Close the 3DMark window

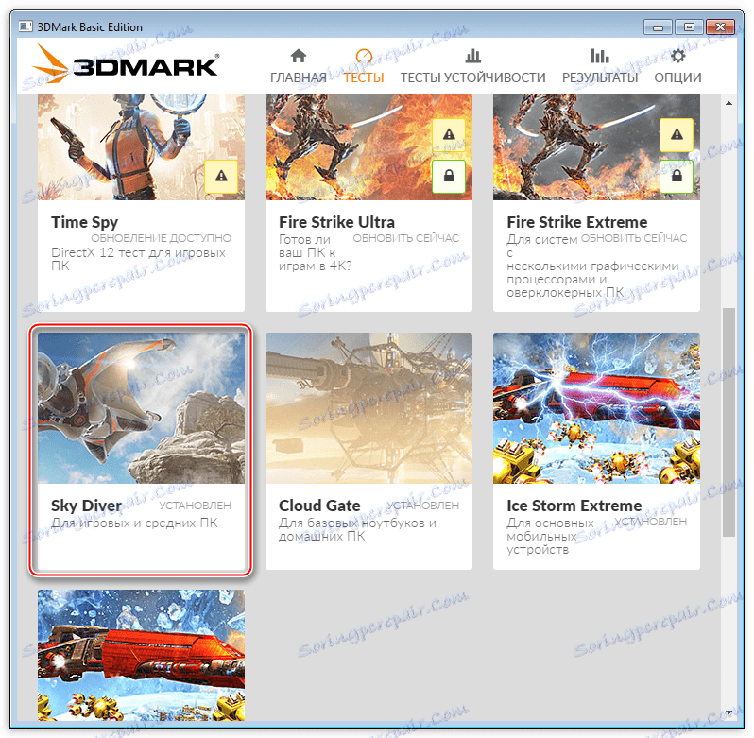click(720, 27)
